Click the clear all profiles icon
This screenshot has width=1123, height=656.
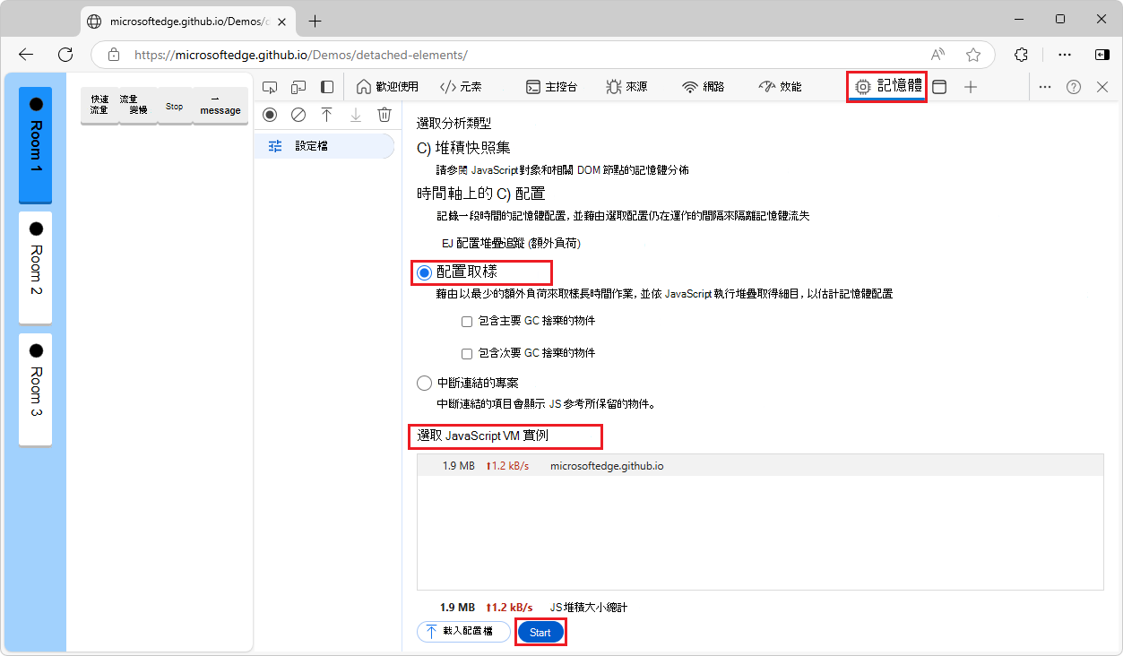298,115
